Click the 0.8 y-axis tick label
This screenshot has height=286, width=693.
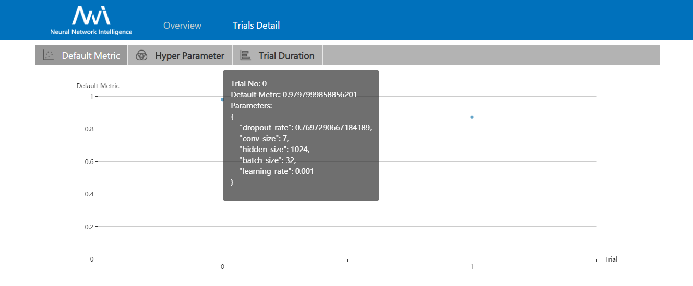point(88,129)
